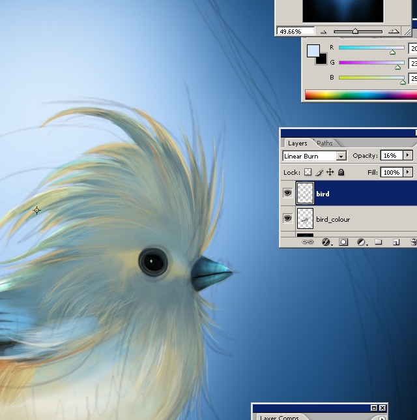Click the add layer mask icon
Image resolution: width=417 pixels, height=420 pixels.
tap(343, 242)
